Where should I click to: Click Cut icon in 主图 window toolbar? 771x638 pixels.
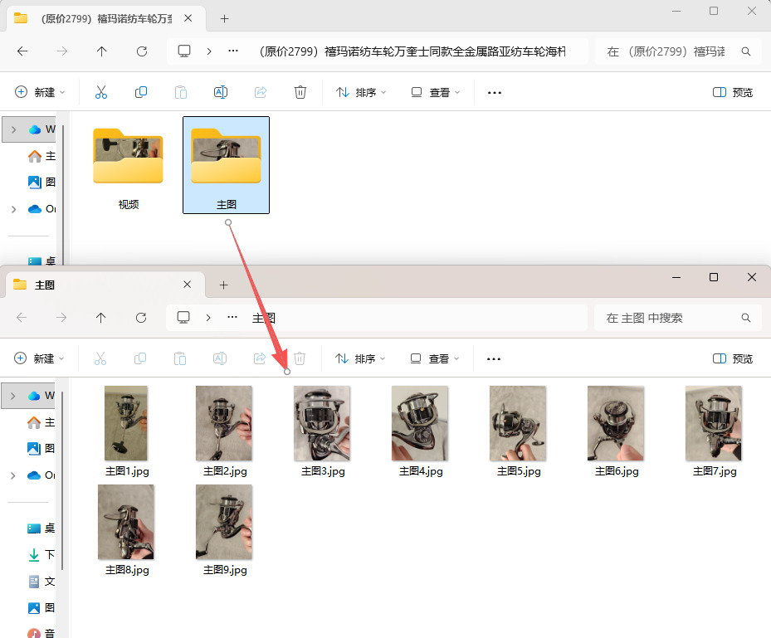pos(100,358)
